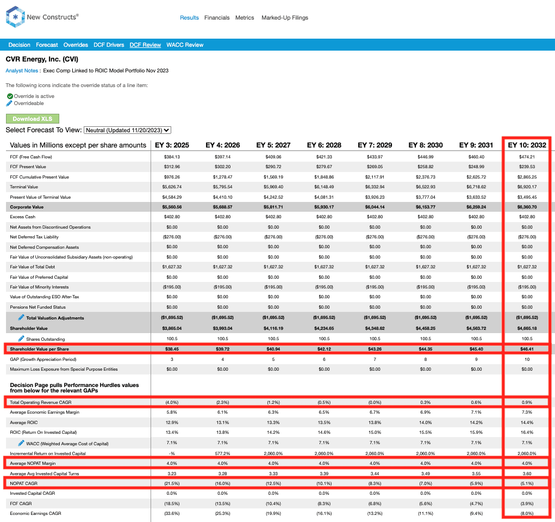Go to the Decision page
555x522 pixels.
[20, 45]
